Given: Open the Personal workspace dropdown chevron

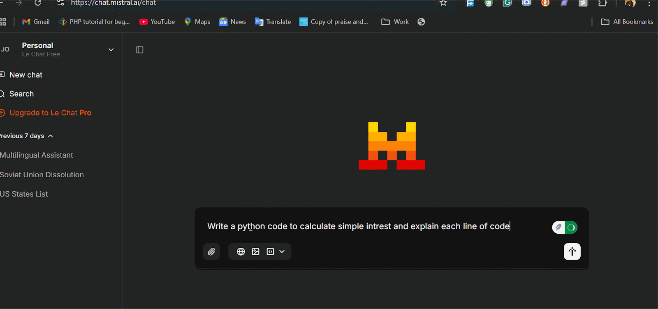Looking at the screenshot, I should (111, 50).
